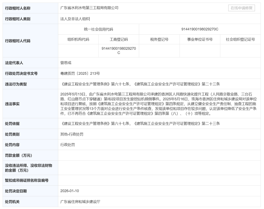Viewport: 264px width, 209px height.
Task: Select the value 法人及非法人组织
Action: point(75,19)
